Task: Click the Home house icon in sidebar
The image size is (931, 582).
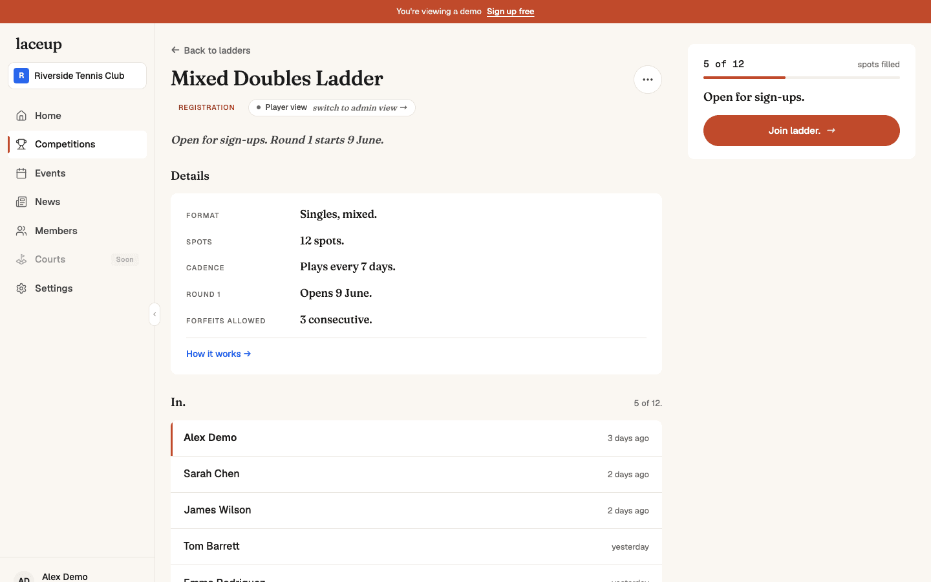Action: (x=21, y=116)
